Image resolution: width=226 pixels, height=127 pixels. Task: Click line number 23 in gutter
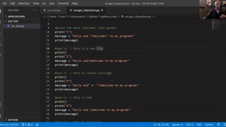pyautogui.click(x=48, y=85)
